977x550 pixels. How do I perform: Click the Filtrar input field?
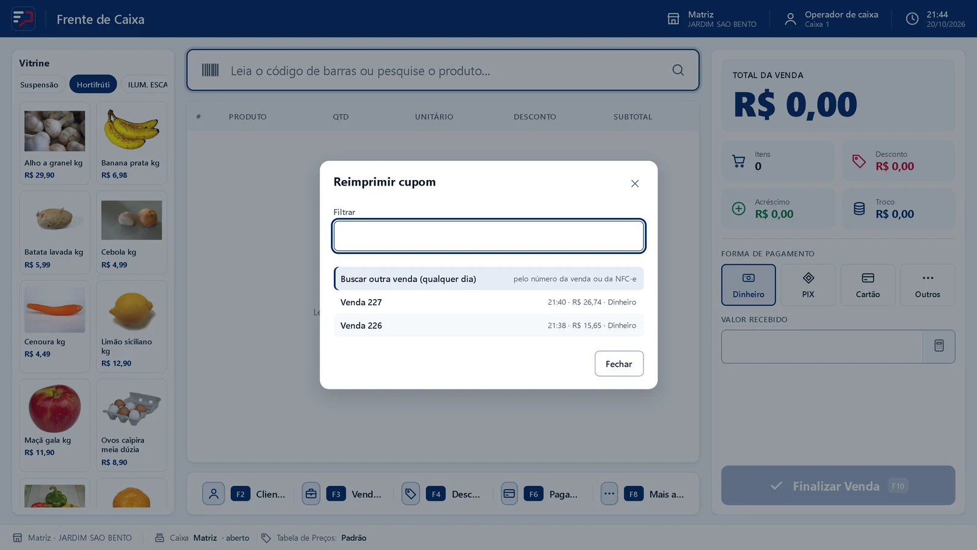coord(488,236)
